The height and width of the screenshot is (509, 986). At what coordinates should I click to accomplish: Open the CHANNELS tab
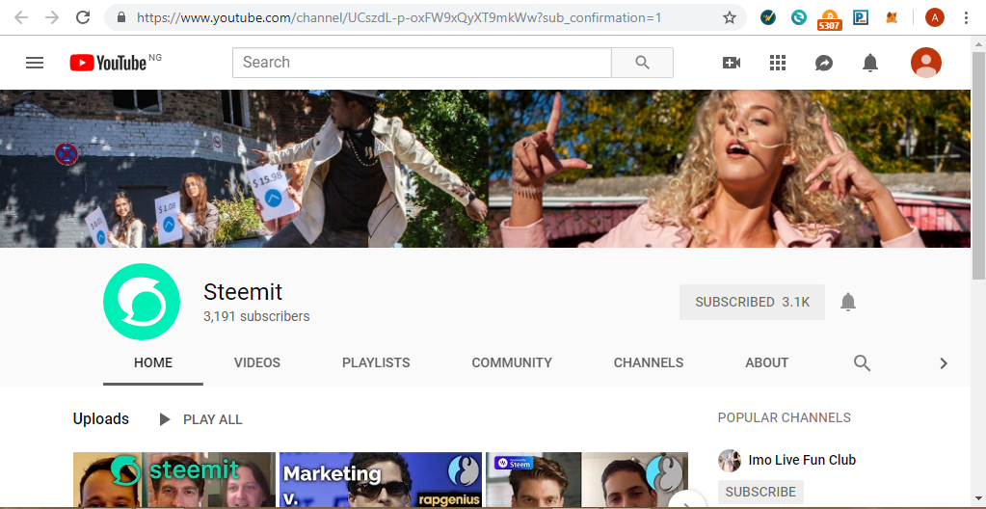click(649, 363)
